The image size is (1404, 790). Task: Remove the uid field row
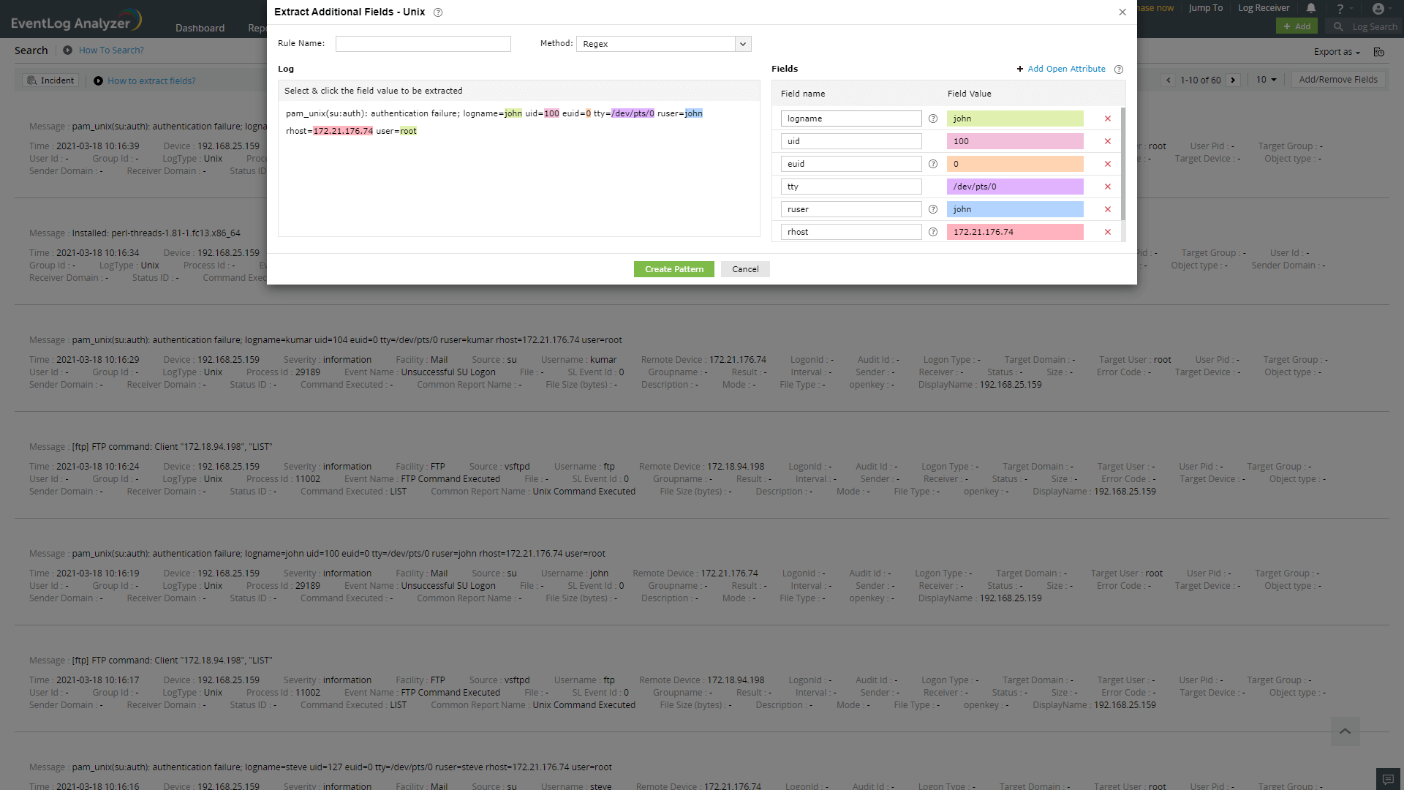(1107, 141)
